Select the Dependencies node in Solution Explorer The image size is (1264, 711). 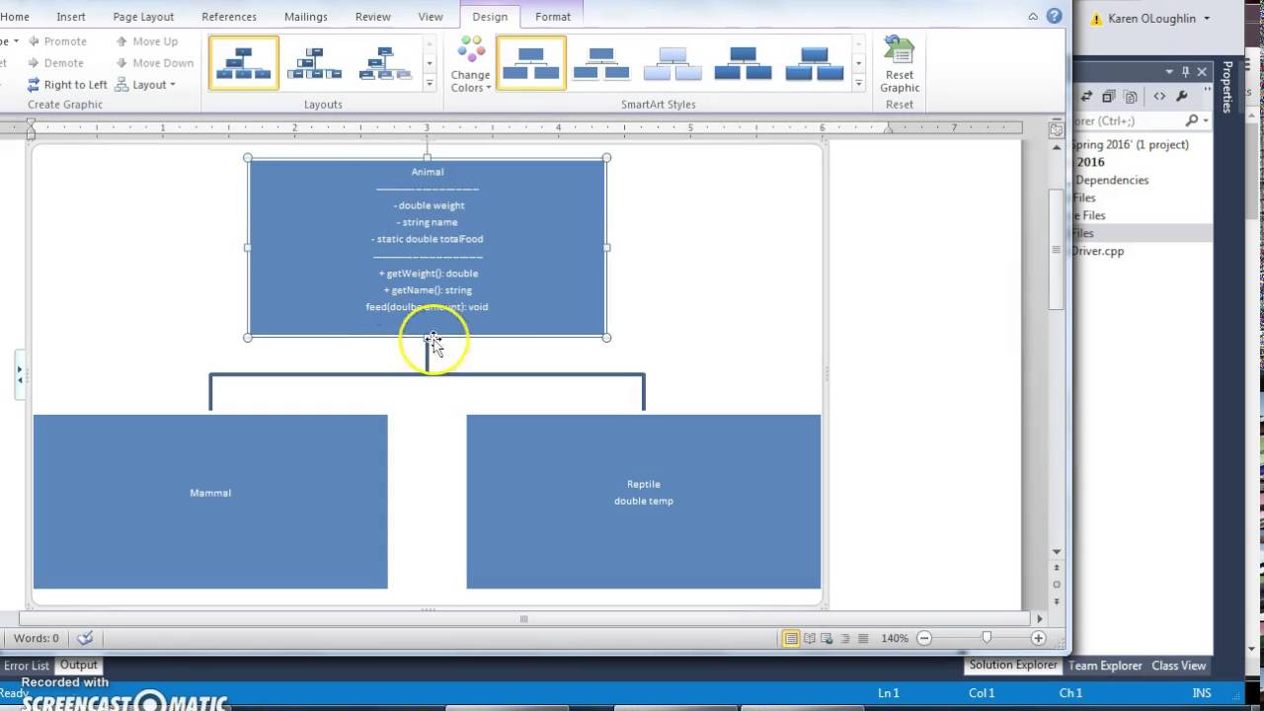(x=1112, y=180)
